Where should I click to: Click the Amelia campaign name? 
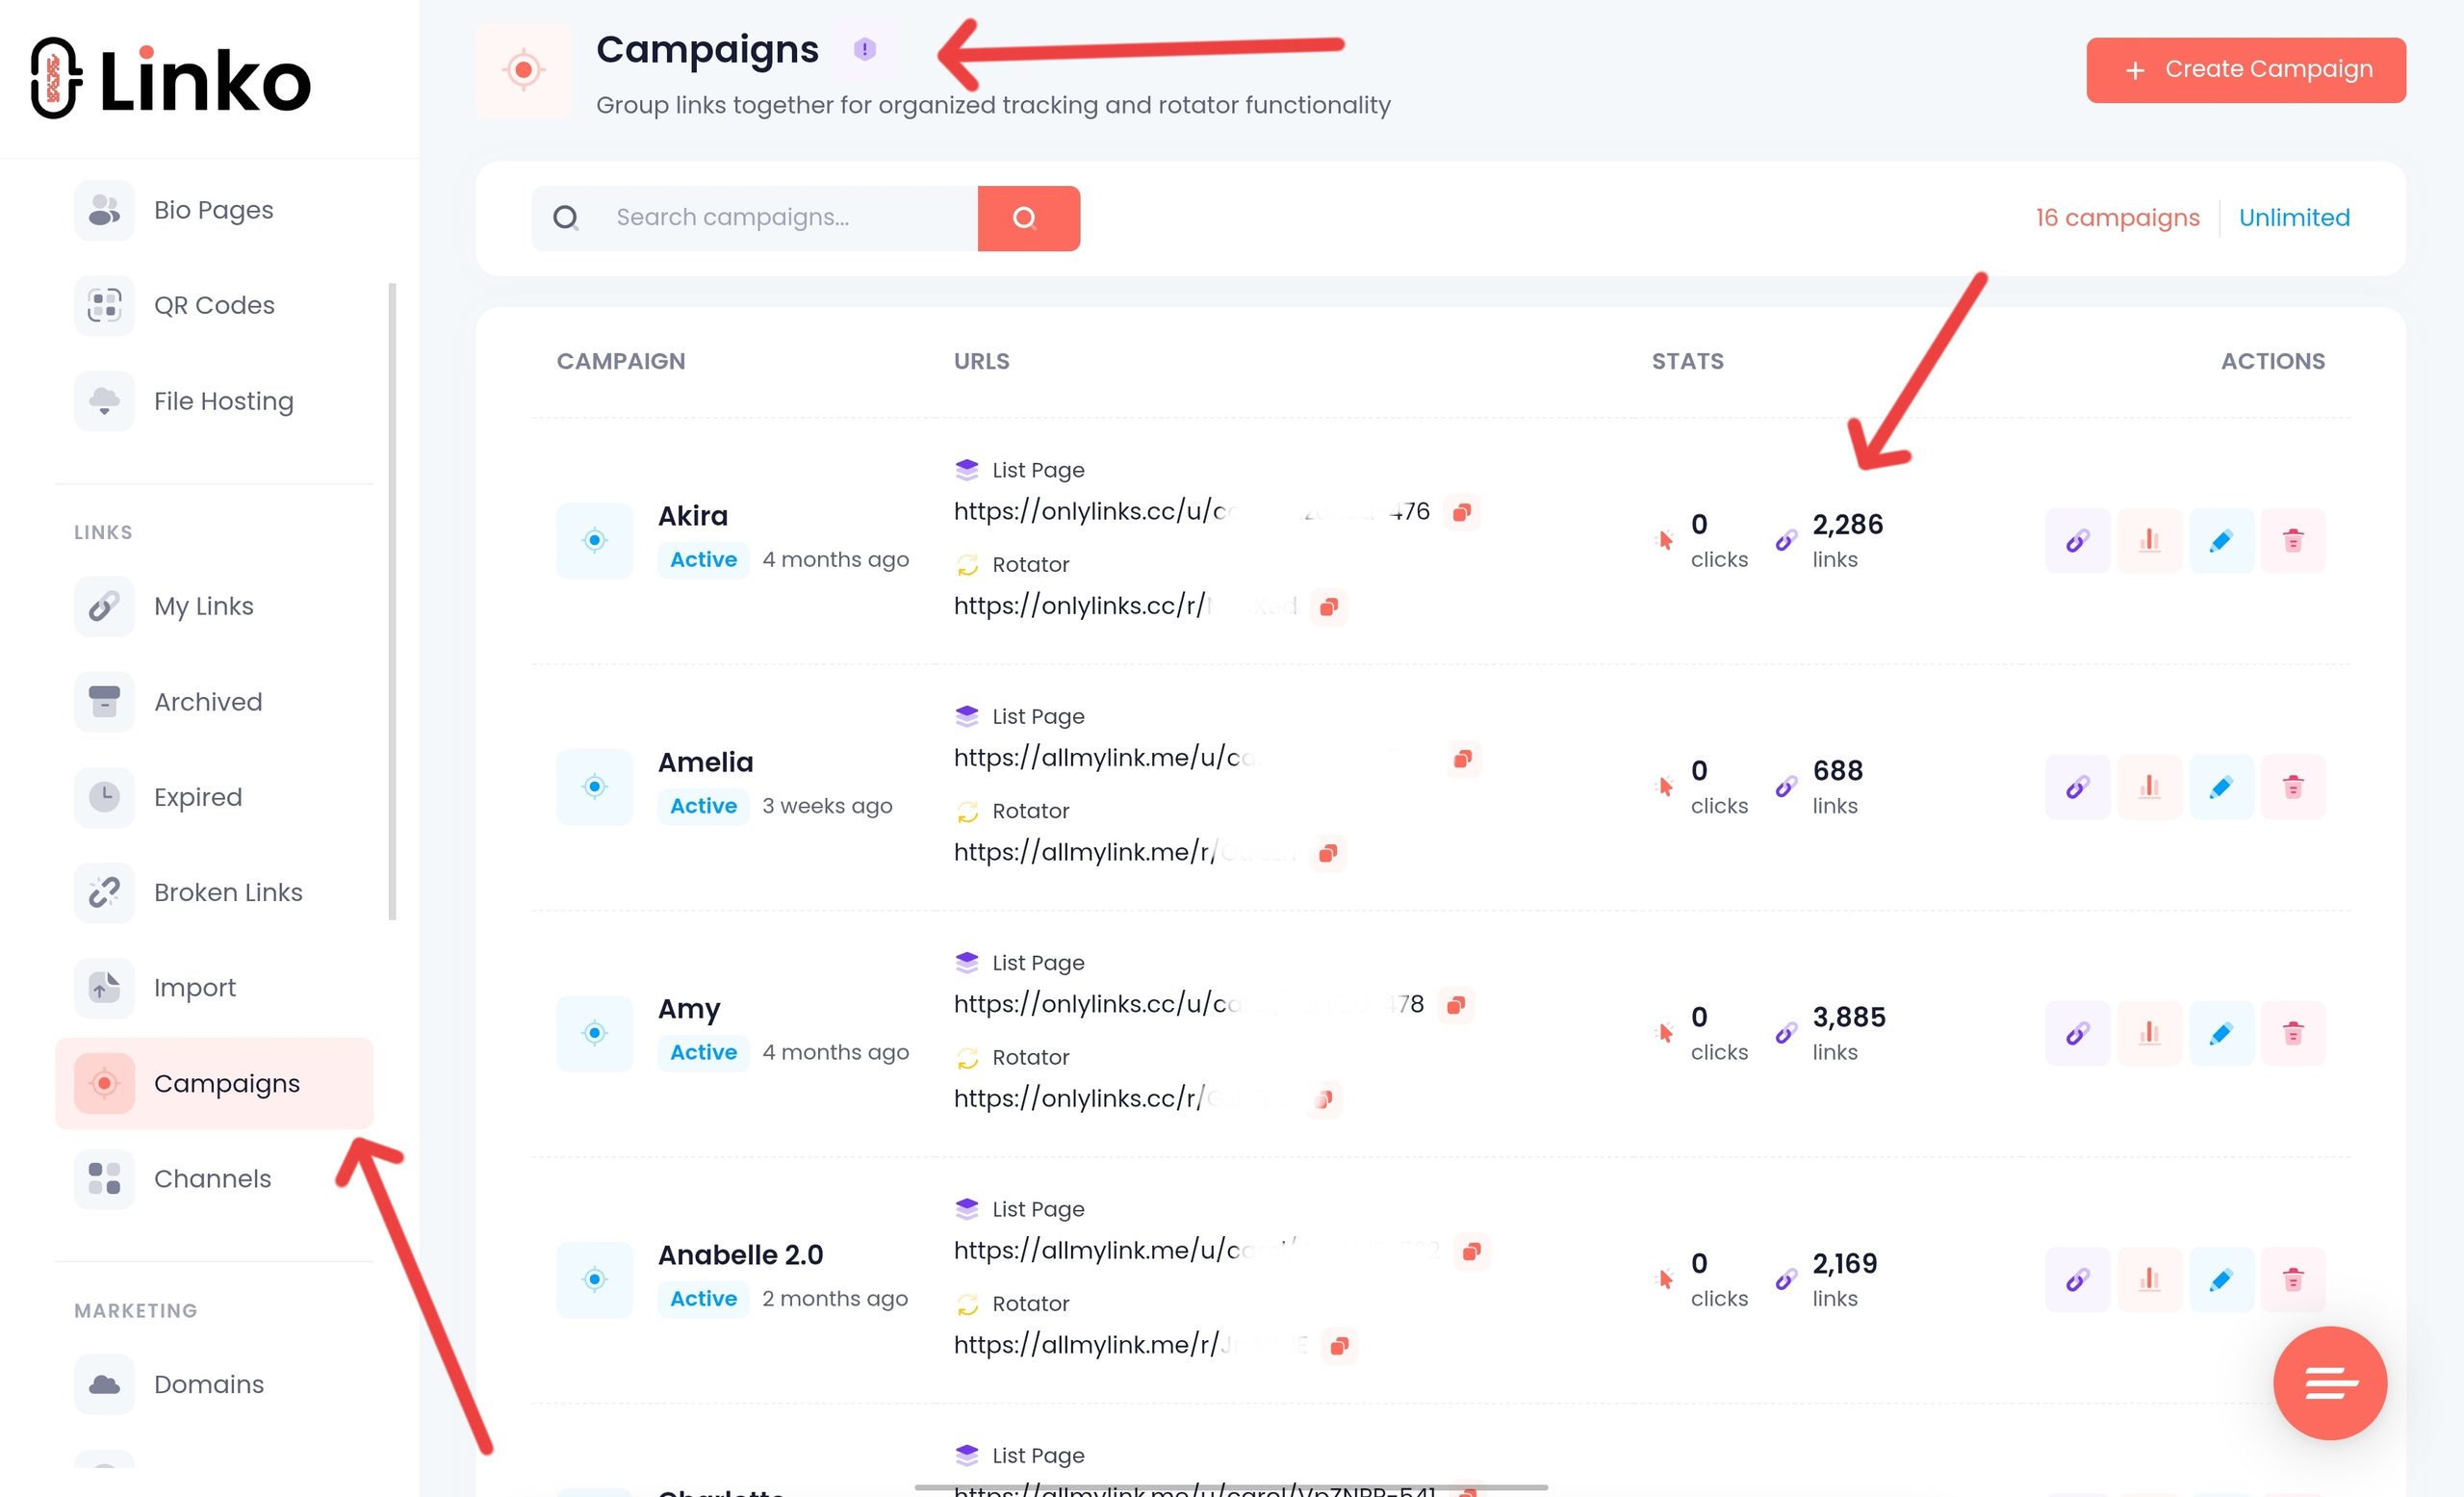tap(705, 762)
